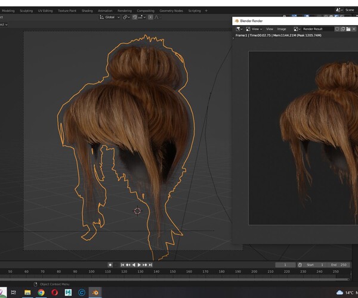Unlink the Render Result image with X
This screenshot has width=358, height=298.
354,29
